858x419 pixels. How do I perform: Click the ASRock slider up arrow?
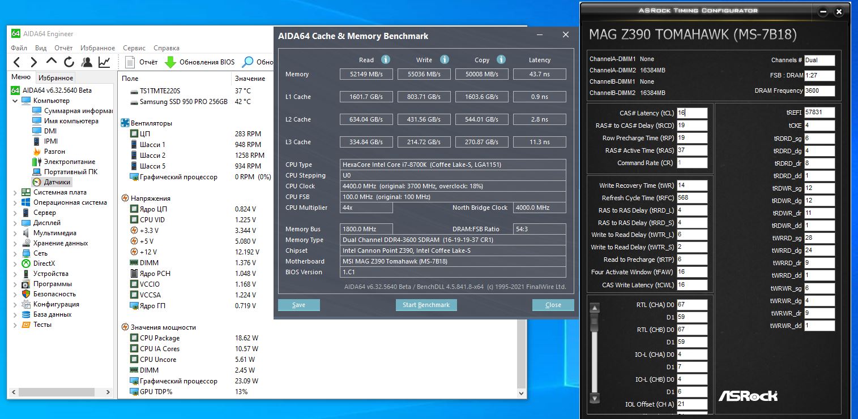point(594,308)
